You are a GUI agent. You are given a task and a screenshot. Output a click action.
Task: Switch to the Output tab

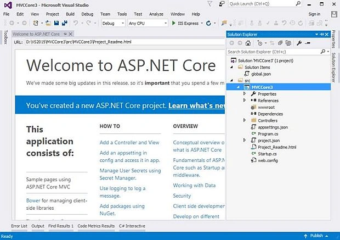pyautogui.click(x=38, y=226)
